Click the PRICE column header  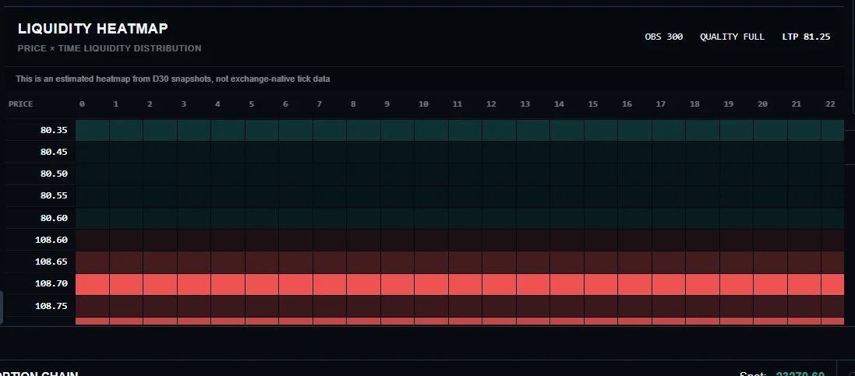click(x=21, y=104)
